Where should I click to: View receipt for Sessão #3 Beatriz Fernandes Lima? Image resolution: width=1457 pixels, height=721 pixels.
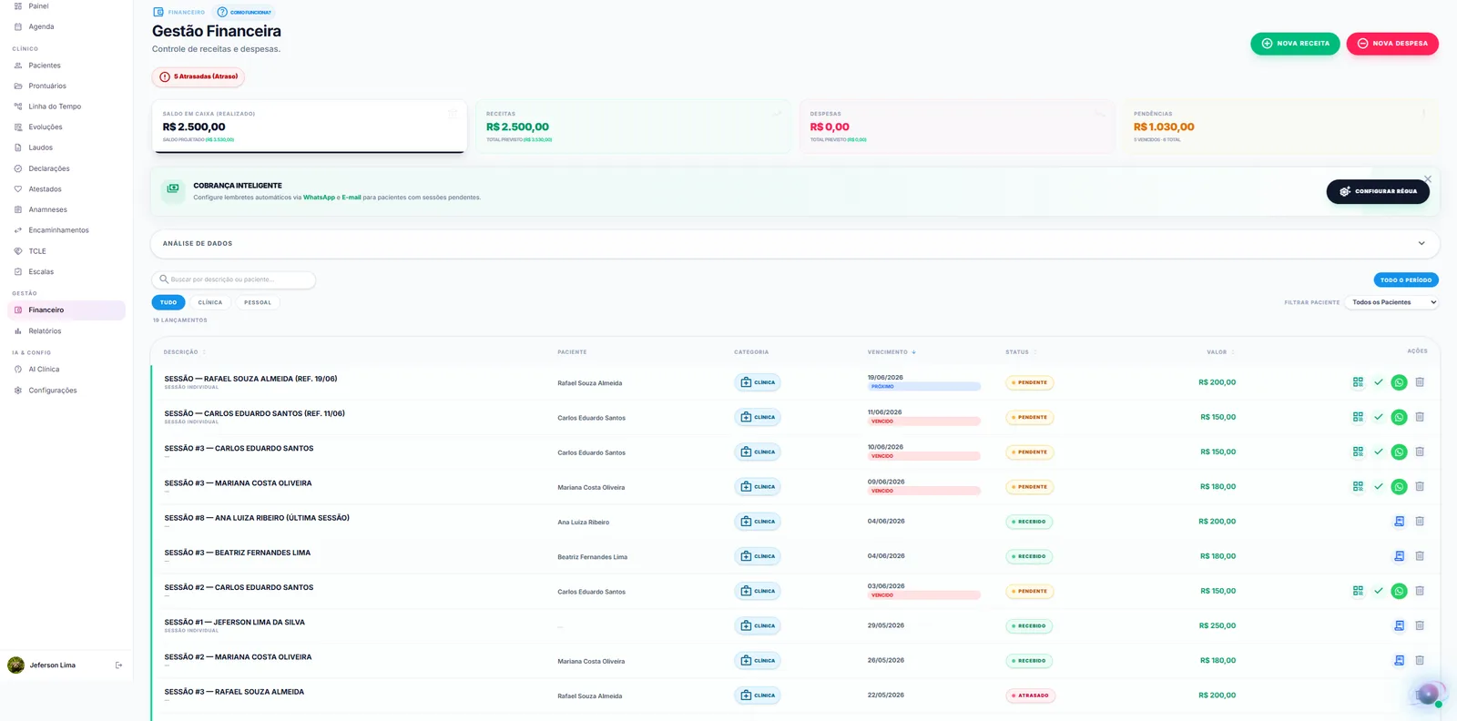1399,556
